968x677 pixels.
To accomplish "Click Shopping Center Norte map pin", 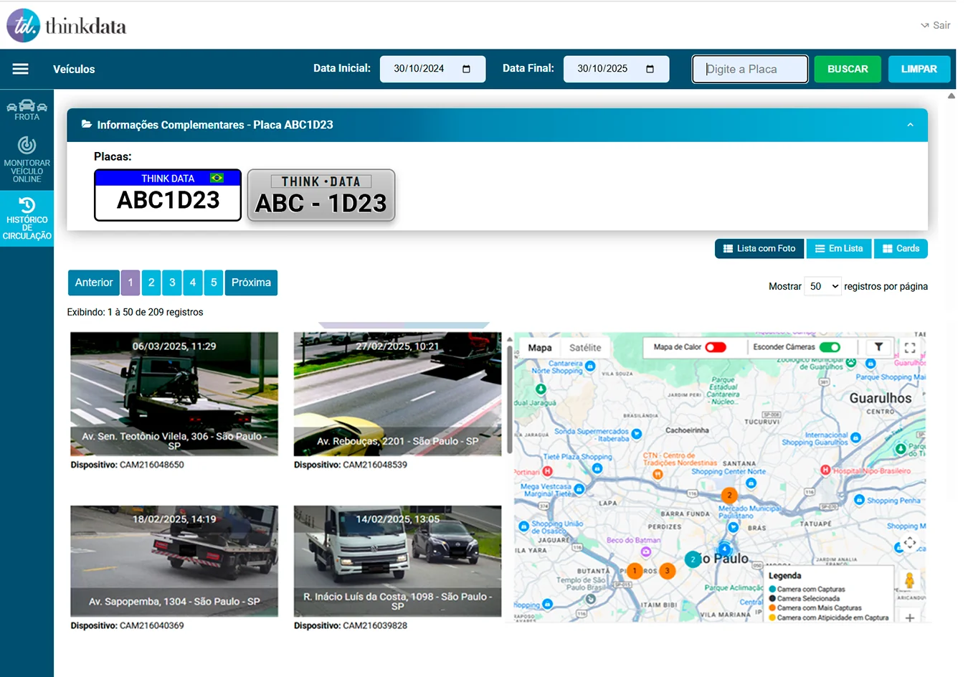I will [x=751, y=483].
